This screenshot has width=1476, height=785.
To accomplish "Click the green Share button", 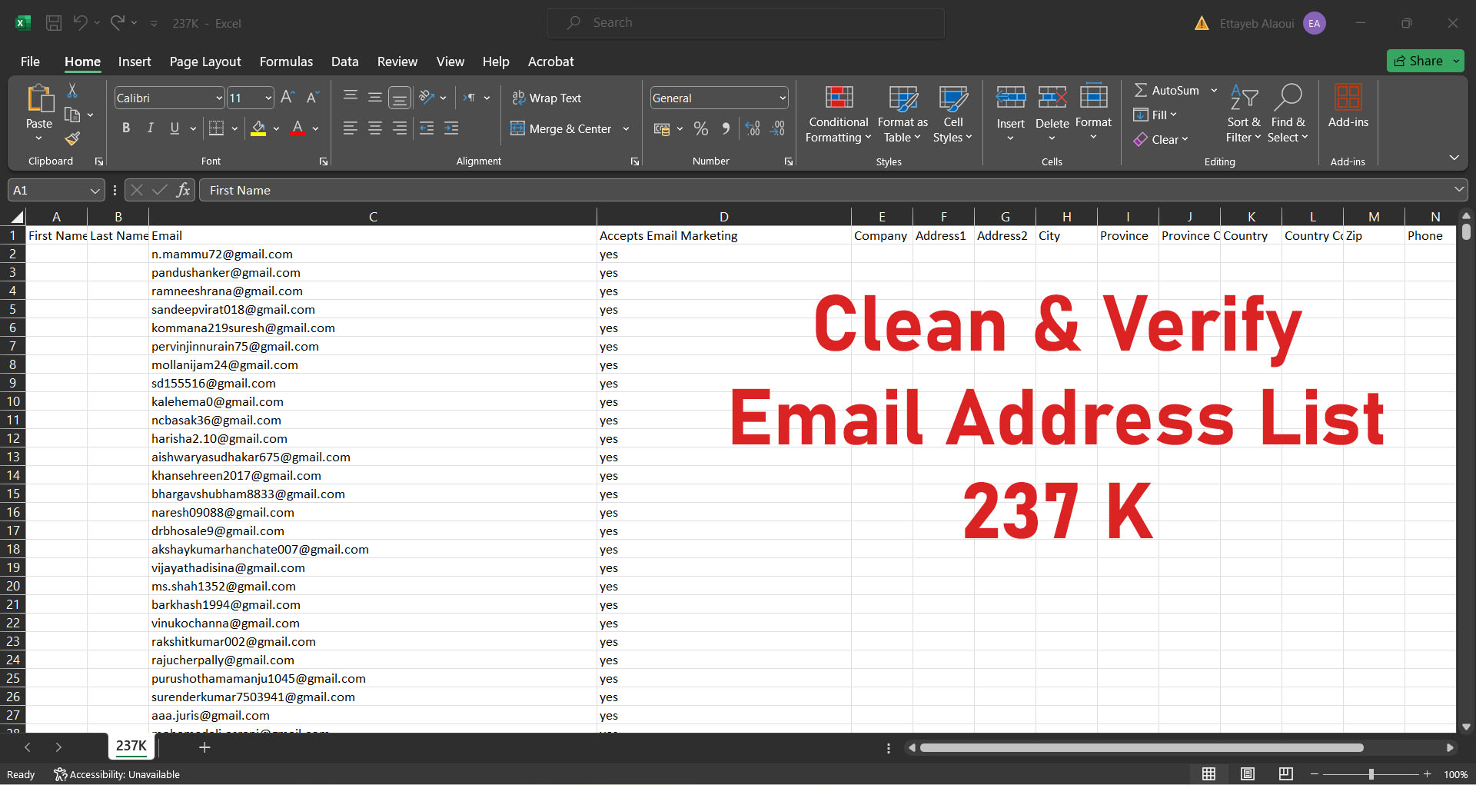I will (1419, 61).
